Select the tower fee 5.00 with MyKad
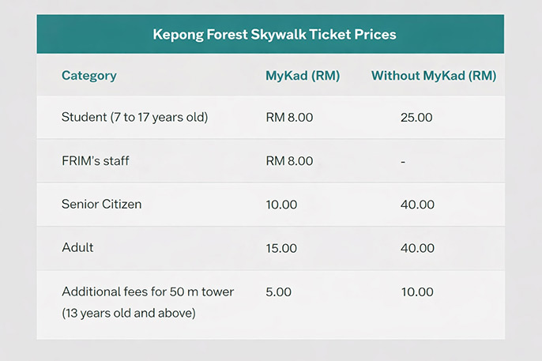This screenshot has height=361, width=542. [279, 291]
